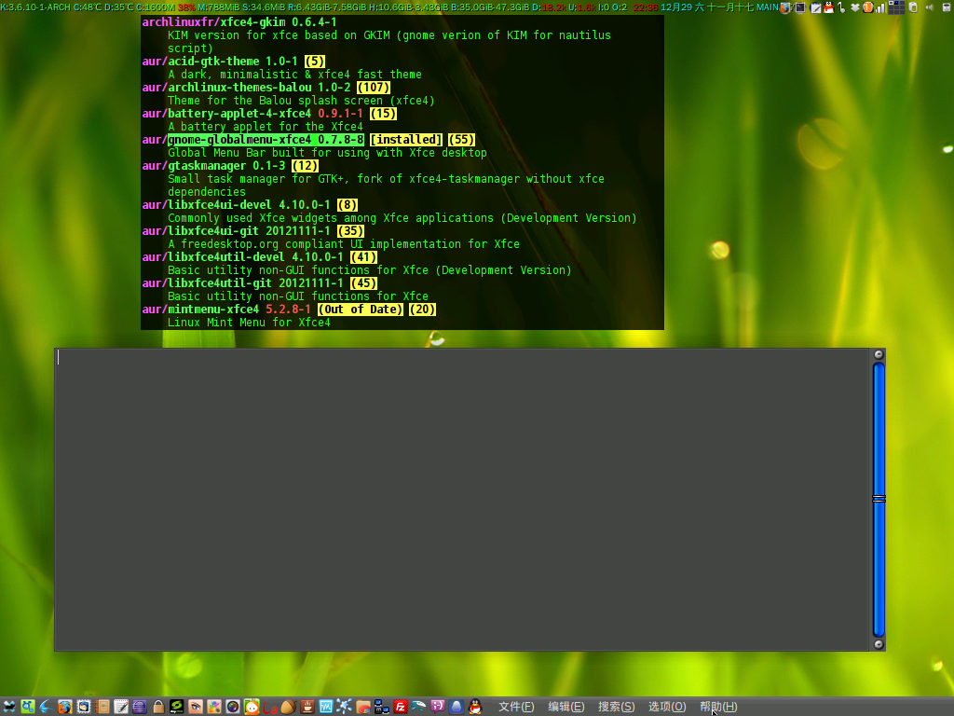This screenshot has height=716, width=954.
Task: Click the volume speaker tray icon
Action: click(929, 7)
